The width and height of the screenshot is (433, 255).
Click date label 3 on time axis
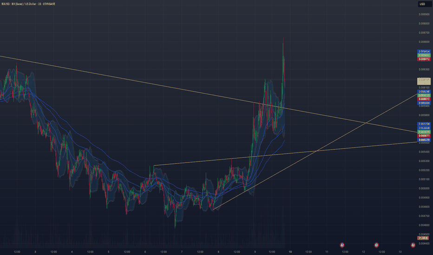[x=35, y=252]
